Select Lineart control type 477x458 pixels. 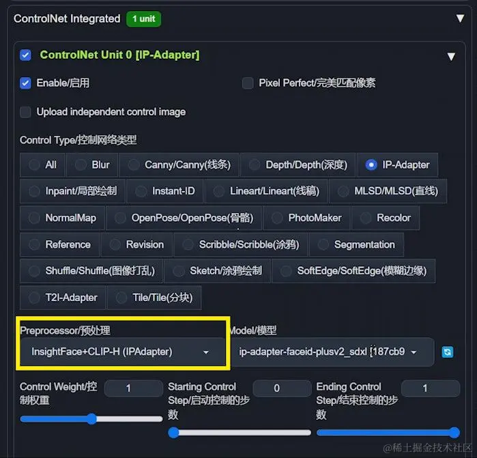click(267, 191)
